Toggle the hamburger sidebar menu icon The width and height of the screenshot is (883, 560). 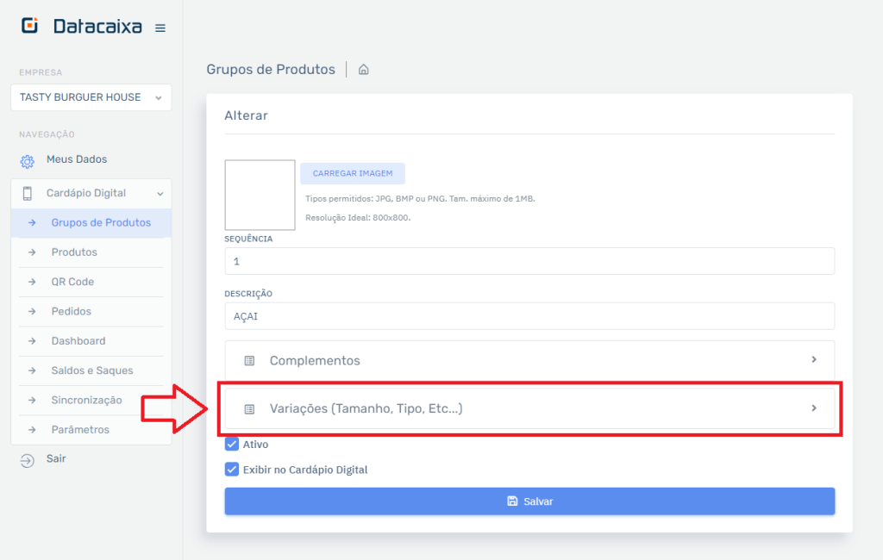pos(160,28)
